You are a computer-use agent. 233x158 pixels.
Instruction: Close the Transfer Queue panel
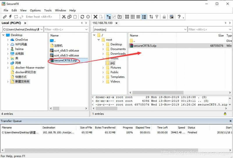pyautogui.click(x=230, y=121)
